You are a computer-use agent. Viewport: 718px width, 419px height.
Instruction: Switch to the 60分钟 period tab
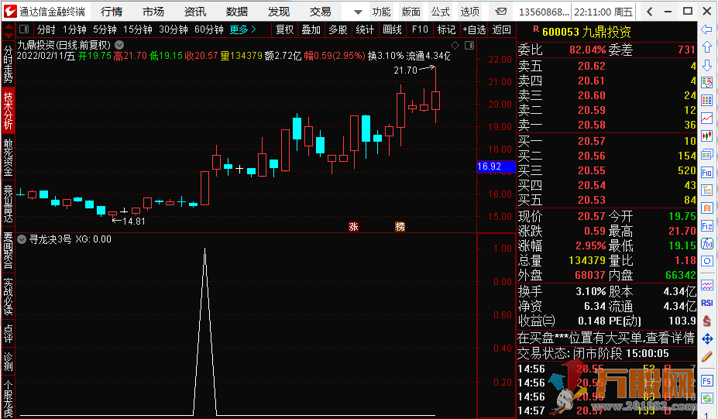click(x=208, y=29)
